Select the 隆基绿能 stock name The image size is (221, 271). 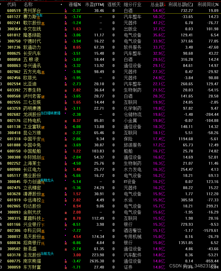32,35
